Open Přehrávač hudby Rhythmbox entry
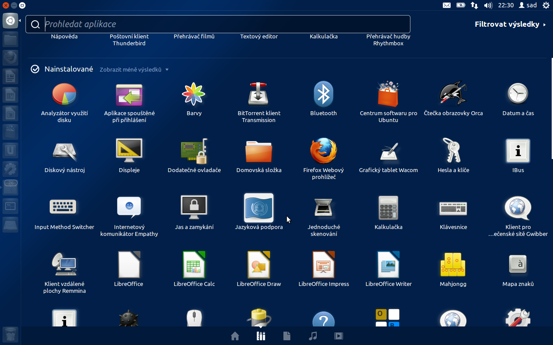This screenshot has height=345, width=553. (x=388, y=40)
